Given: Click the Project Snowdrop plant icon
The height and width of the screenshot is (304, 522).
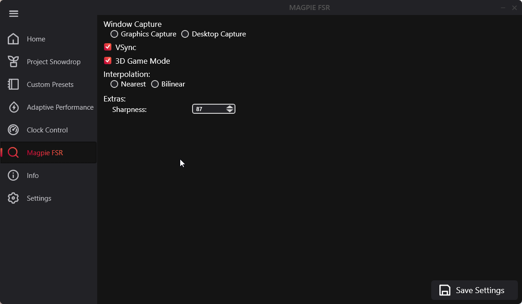Looking at the screenshot, I should pyautogui.click(x=13, y=62).
